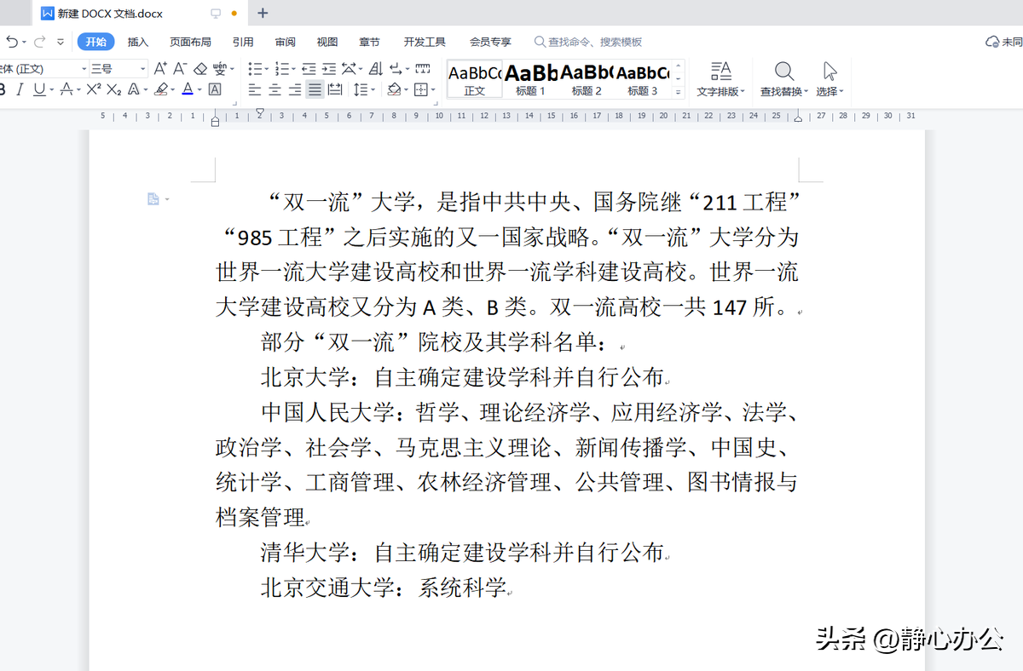Screen dimensions: 1023x671
Task: Select justify alignment button
Action: (x=315, y=89)
